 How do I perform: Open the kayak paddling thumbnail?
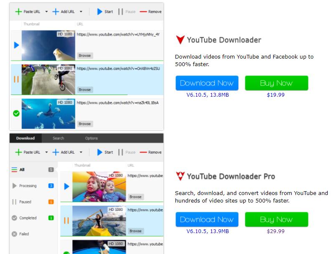[x=99, y=221]
